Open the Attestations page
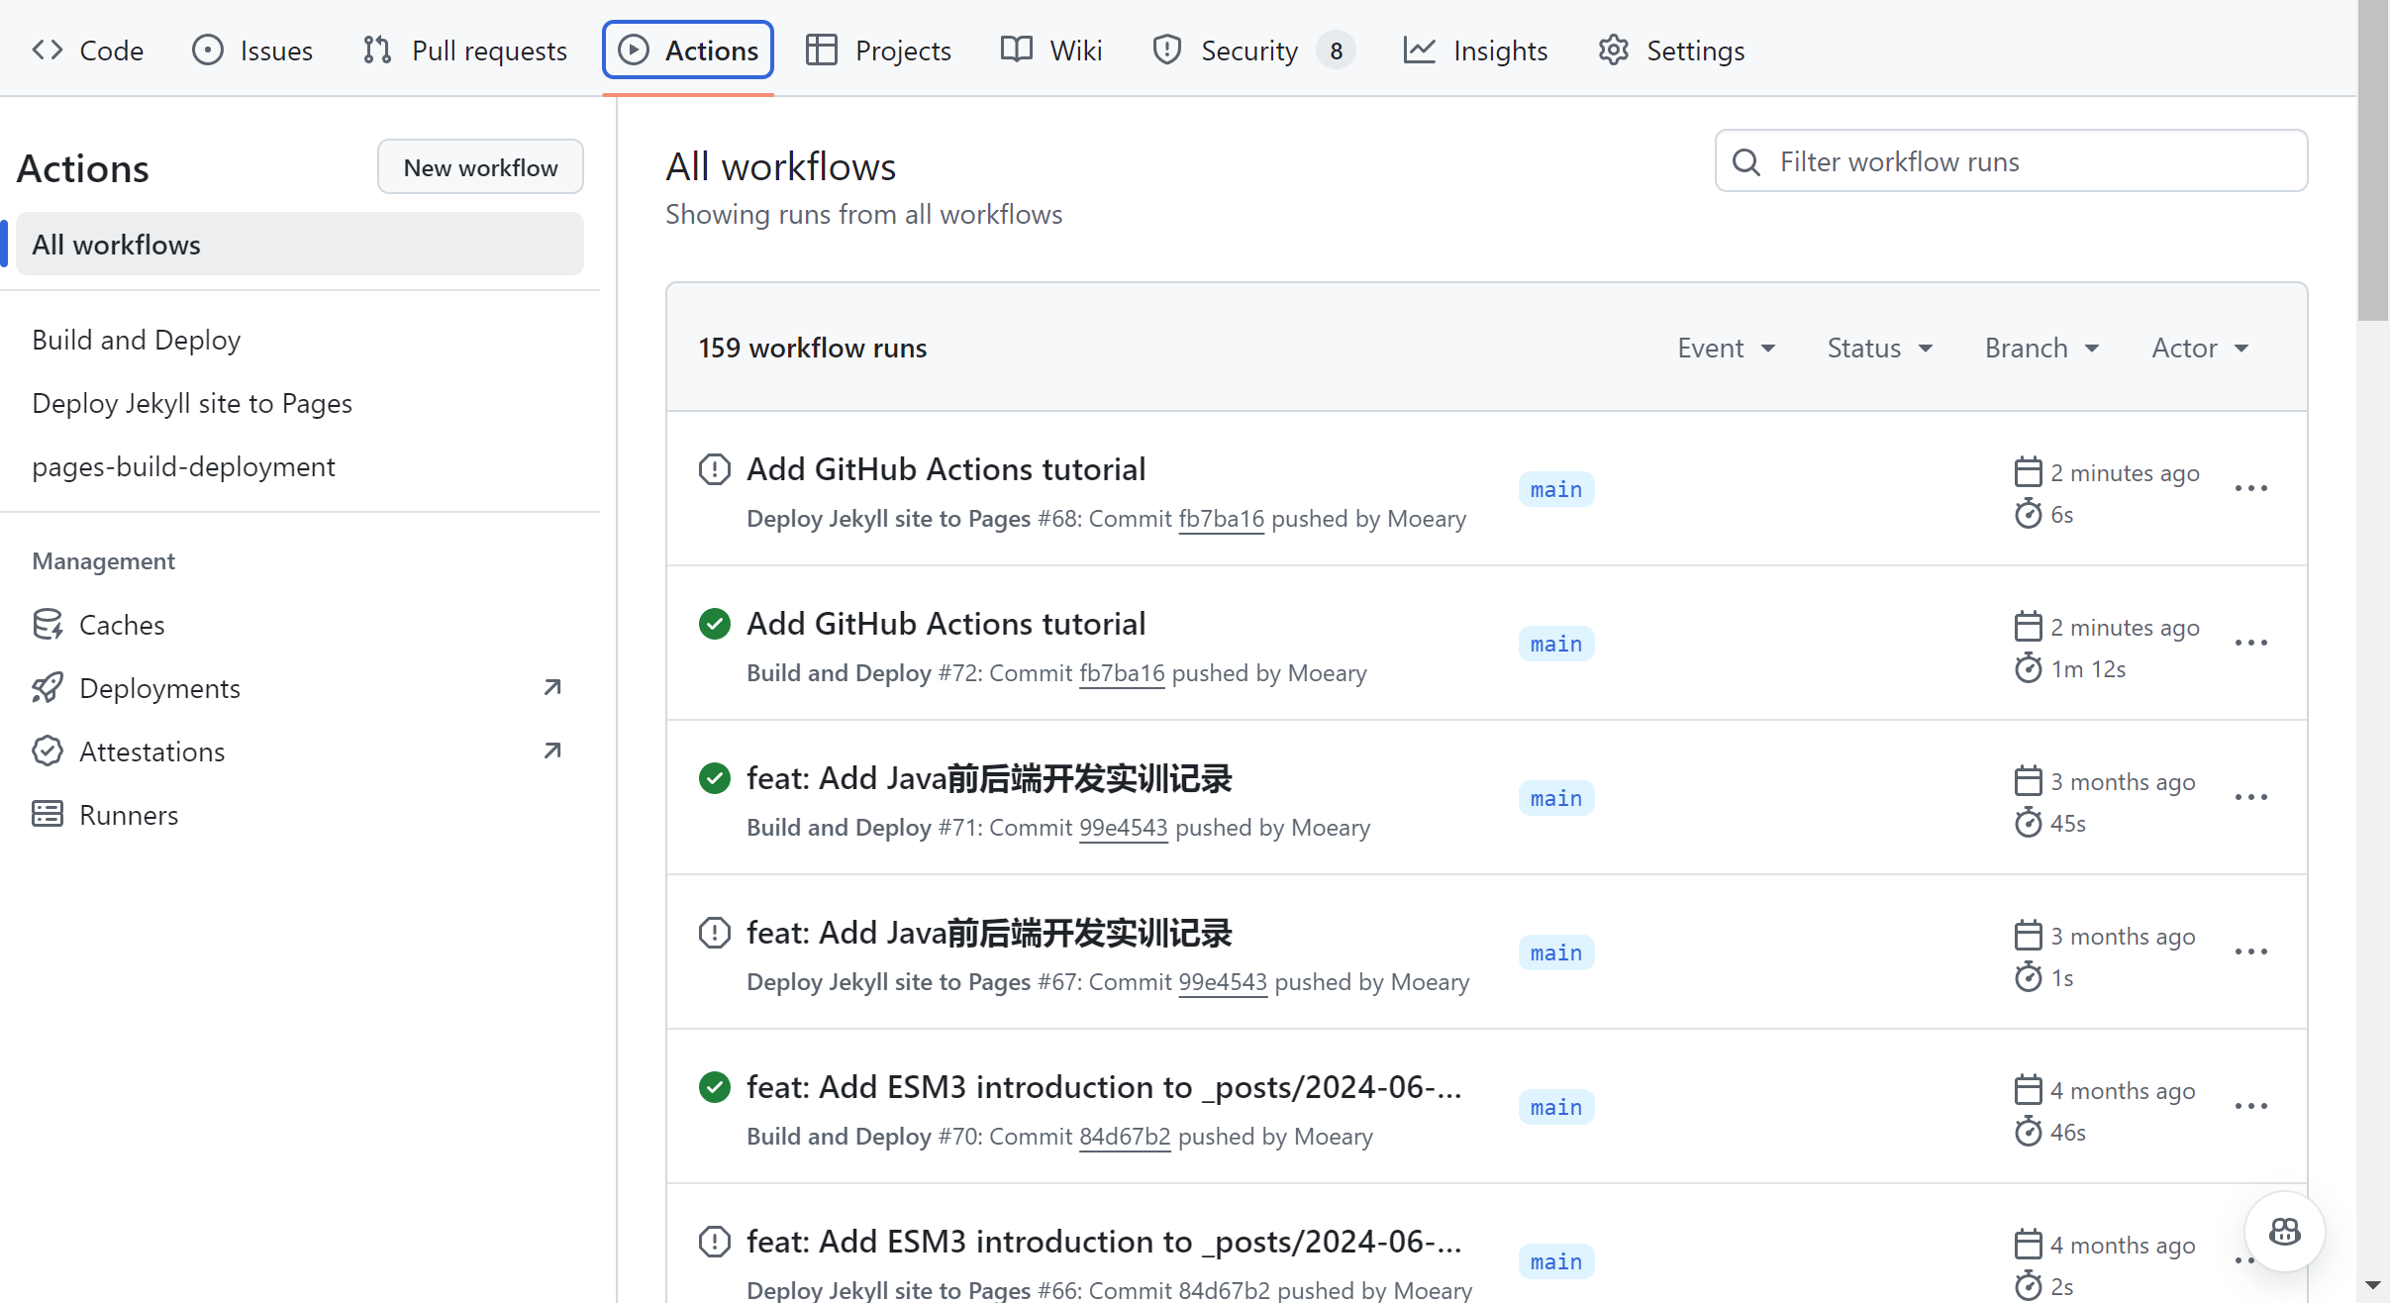Viewport: 2390px width, 1303px height. tap(151, 752)
